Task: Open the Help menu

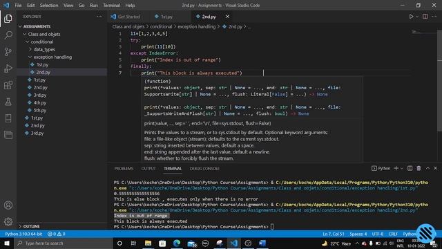Action: coord(130,5)
